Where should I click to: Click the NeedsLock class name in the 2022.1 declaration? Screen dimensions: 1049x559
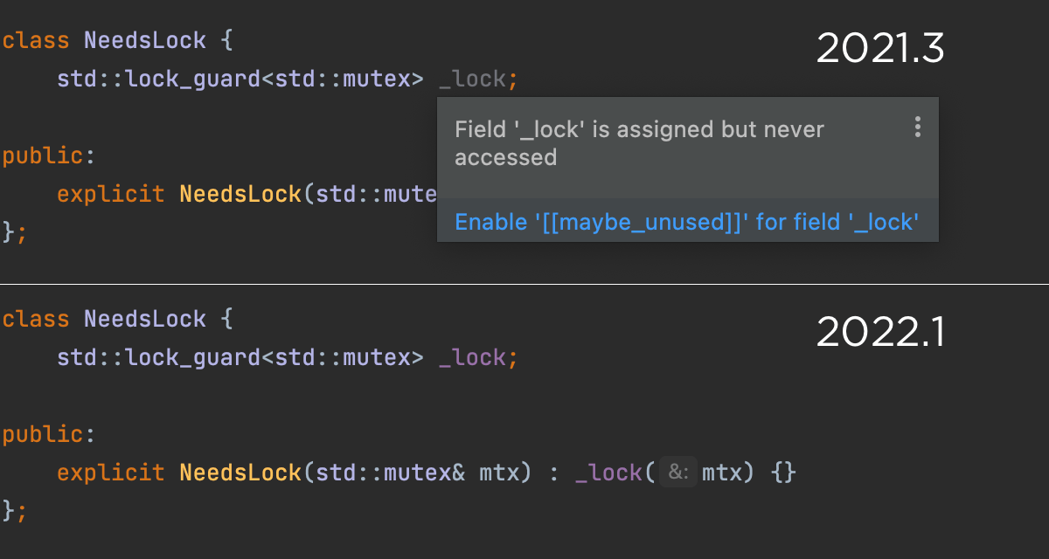(145, 319)
